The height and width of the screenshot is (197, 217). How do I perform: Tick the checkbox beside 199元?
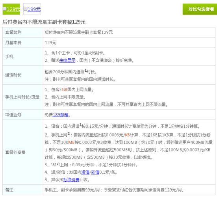(25, 9)
